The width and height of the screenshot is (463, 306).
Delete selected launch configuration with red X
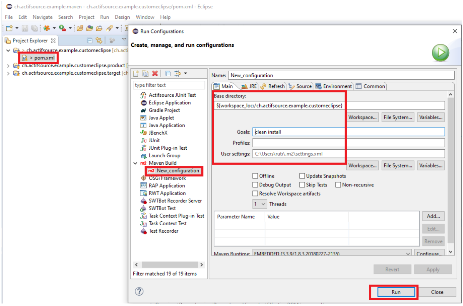pyautogui.click(x=155, y=74)
